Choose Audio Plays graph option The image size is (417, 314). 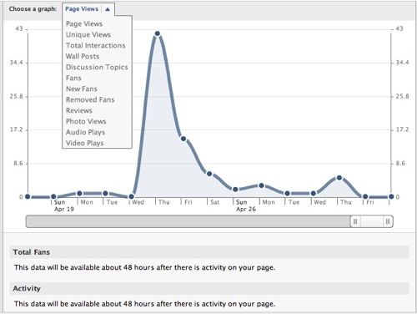pos(85,132)
